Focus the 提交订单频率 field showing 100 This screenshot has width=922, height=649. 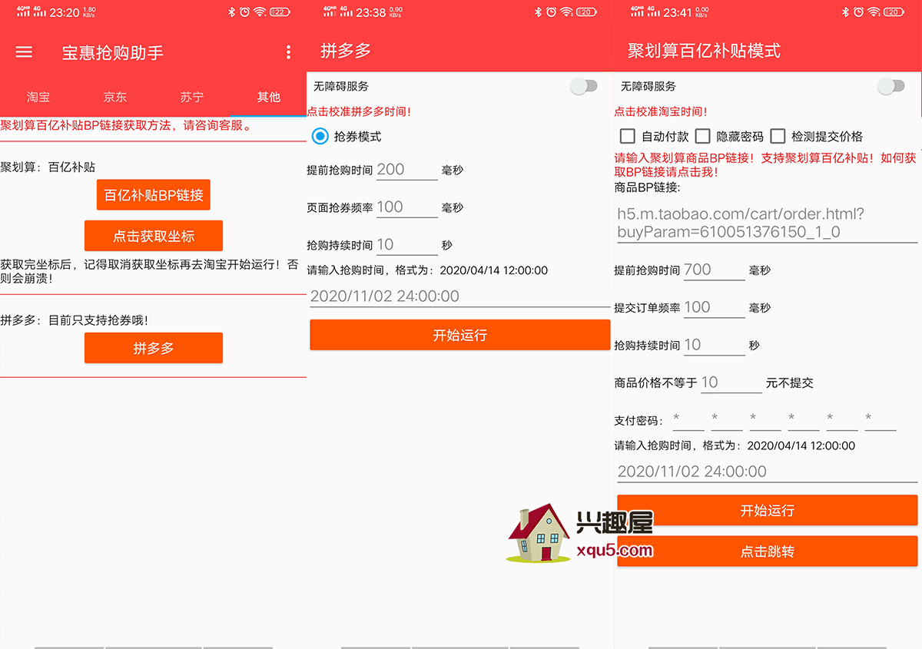click(x=715, y=307)
